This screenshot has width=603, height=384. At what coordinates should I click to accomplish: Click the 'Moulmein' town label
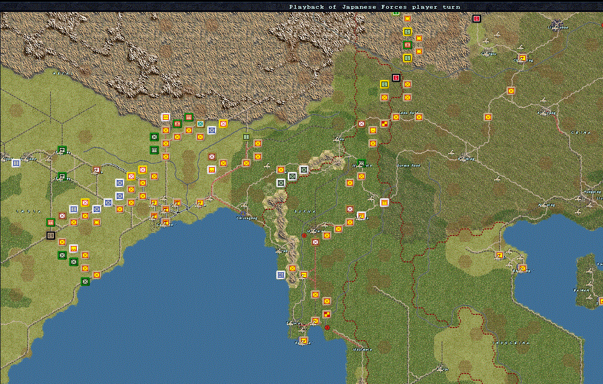pos(362,349)
